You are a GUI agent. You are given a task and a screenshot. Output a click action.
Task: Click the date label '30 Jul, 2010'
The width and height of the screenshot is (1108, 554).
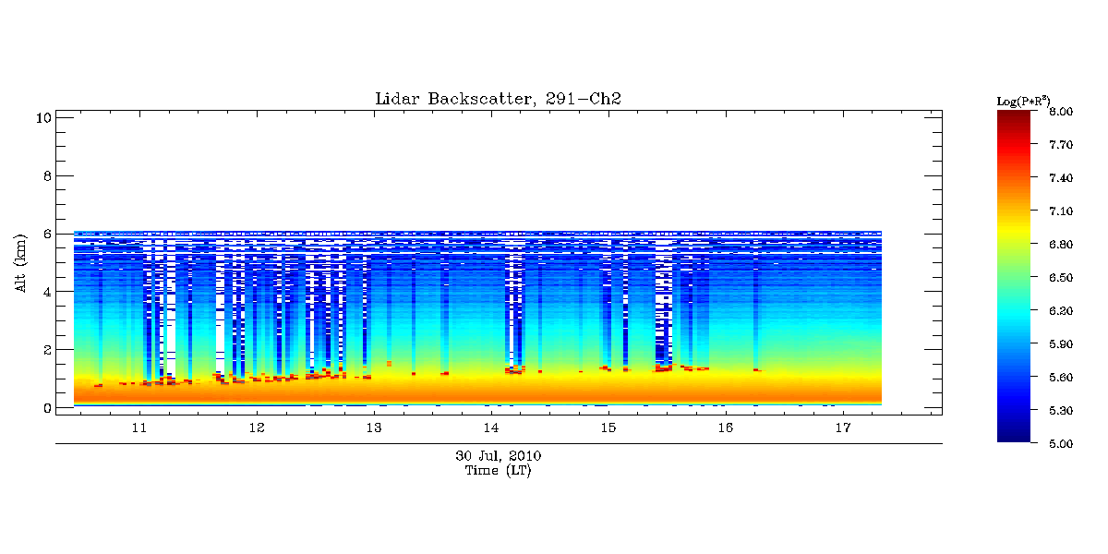pos(498,456)
